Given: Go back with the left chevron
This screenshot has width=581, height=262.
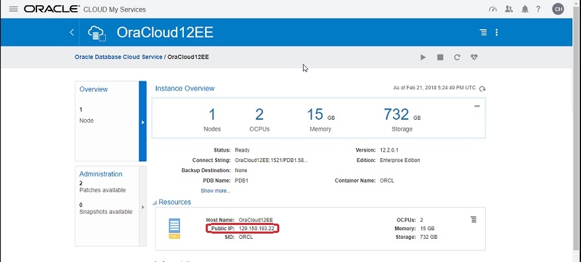Looking at the screenshot, I should [x=72, y=32].
